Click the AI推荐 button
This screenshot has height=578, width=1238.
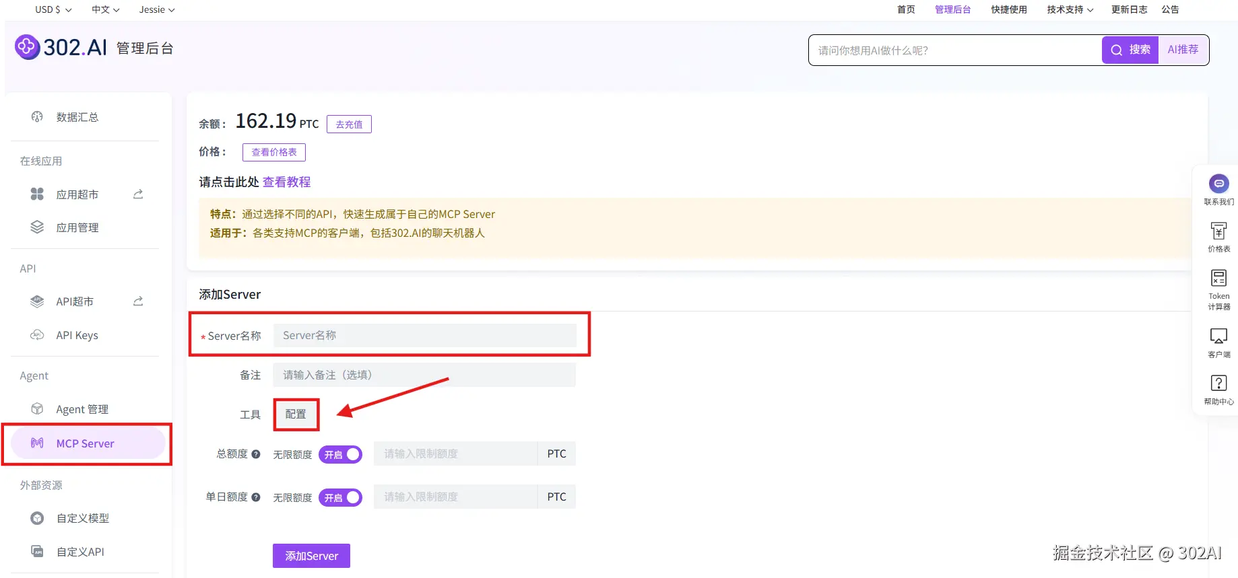[1183, 50]
